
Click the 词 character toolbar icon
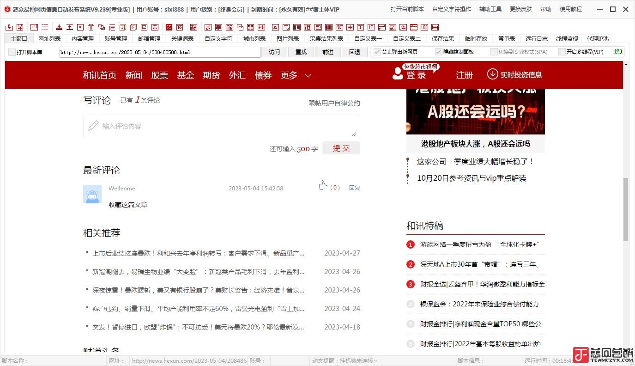(297, 27)
